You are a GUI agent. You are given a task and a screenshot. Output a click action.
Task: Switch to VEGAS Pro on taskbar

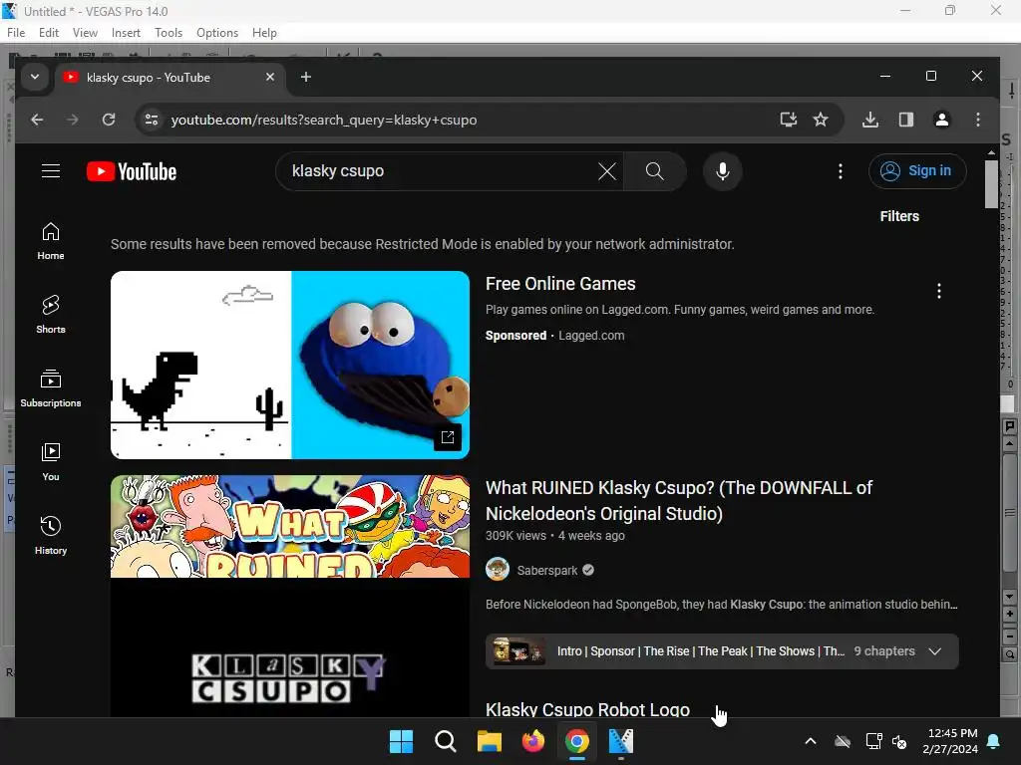621,741
